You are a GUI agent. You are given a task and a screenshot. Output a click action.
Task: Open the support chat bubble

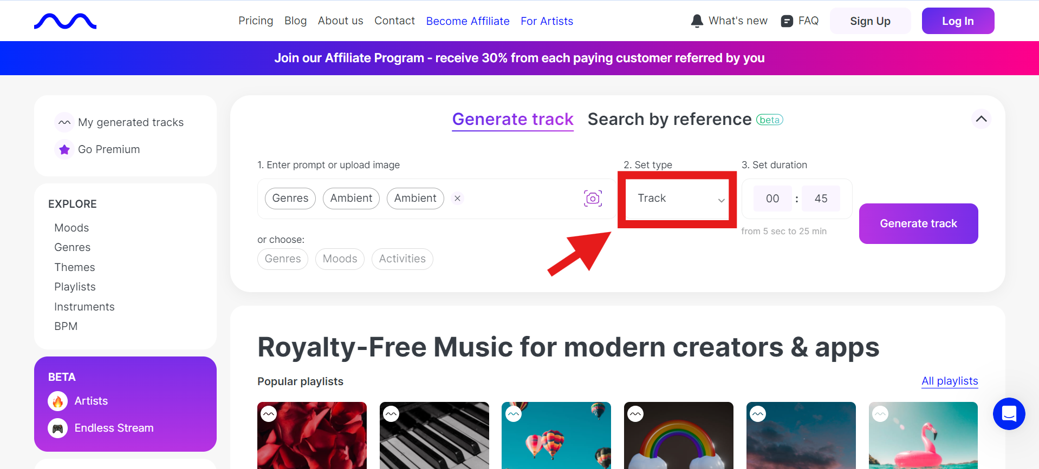(x=1009, y=414)
